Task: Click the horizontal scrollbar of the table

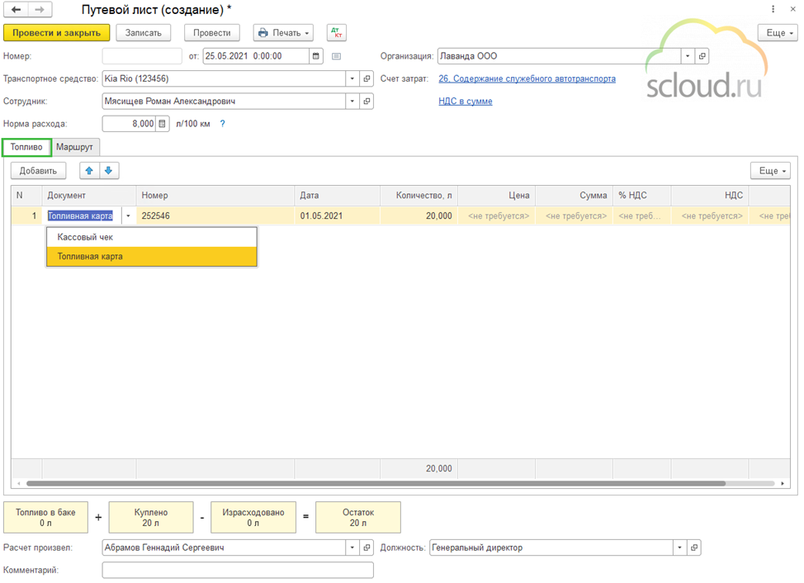Action: coord(376,484)
